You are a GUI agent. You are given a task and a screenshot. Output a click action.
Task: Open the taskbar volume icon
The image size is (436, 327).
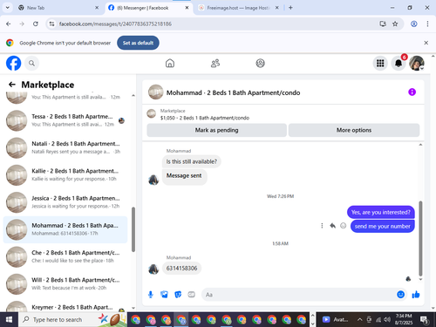(387, 320)
